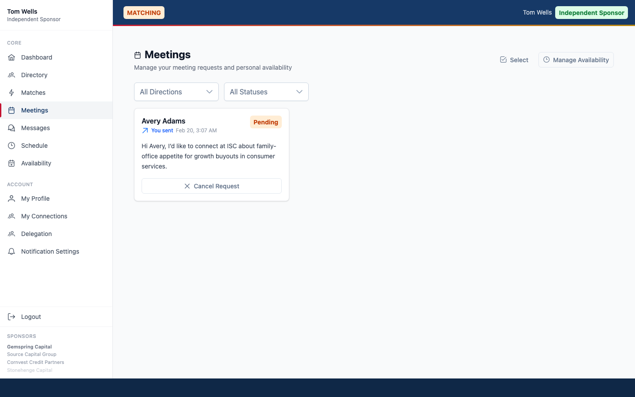Open Gemspring Capital sponsor link
Screen dimensions: 635x397
pos(29,347)
